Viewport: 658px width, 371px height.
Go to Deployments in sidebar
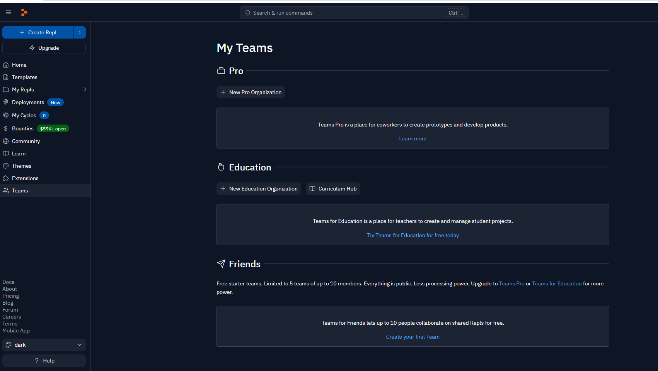pyautogui.click(x=45, y=102)
